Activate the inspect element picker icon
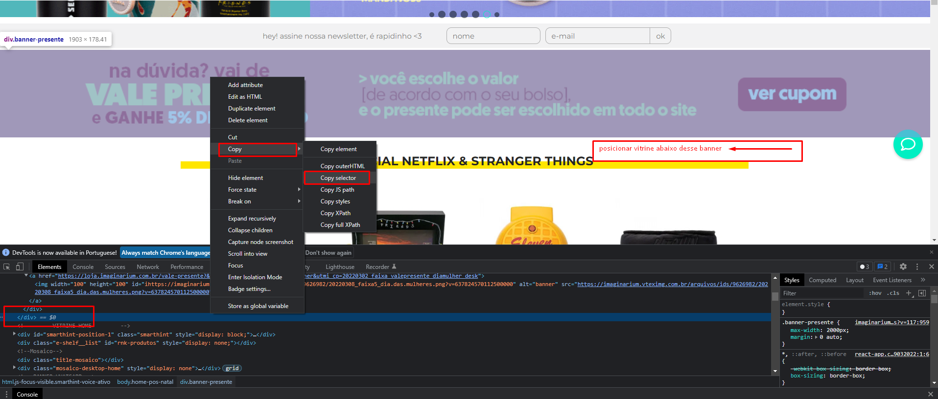Screen dimensions: 938x399 (7, 266)
